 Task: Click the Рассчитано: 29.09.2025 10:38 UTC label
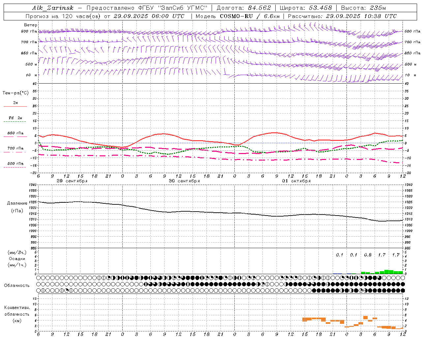(342, 16)
